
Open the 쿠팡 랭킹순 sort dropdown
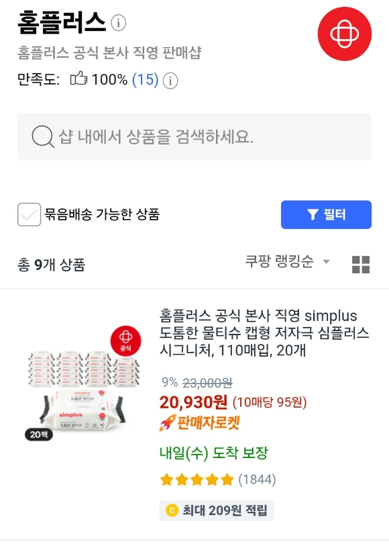tap(287, 261)
